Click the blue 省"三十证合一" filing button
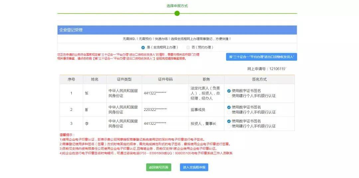This screenshot has height=178, width=359. coord(261,57)
